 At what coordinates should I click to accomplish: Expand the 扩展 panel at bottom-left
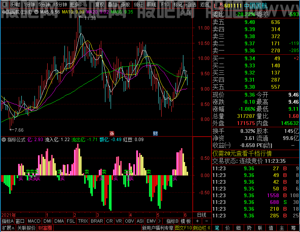(x=8, y=228)
